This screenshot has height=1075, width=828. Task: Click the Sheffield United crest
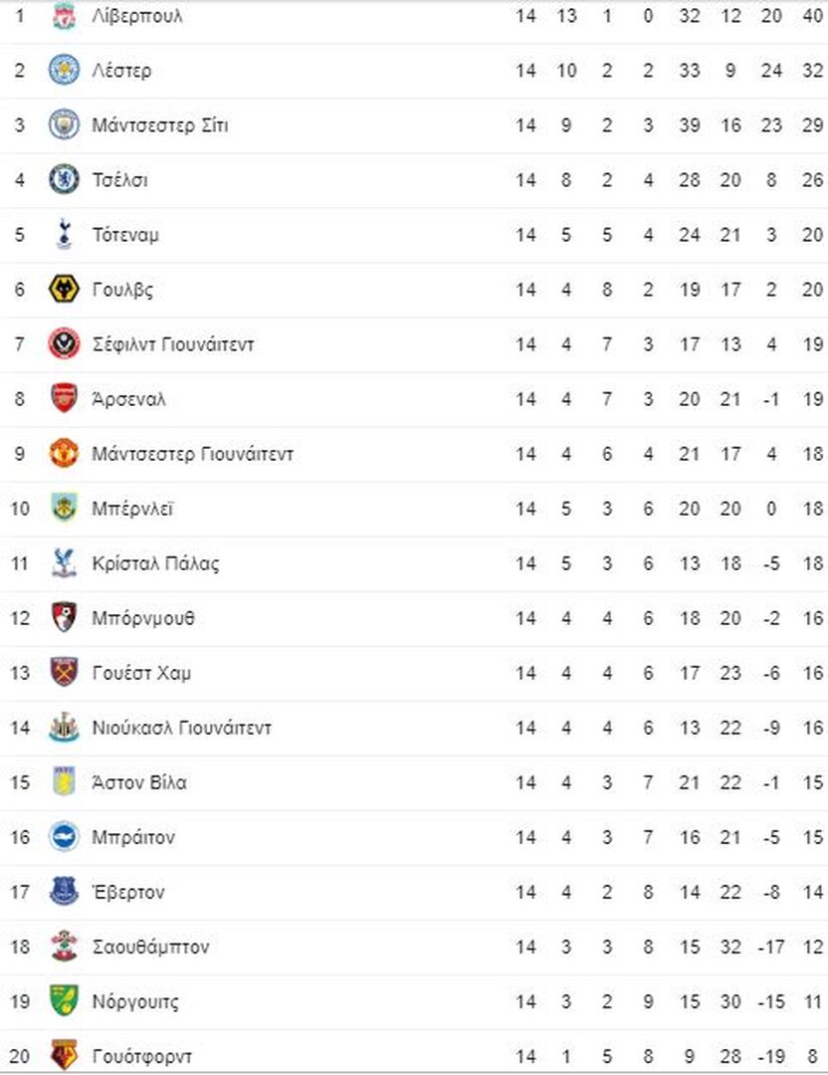(x=64, y=344)
